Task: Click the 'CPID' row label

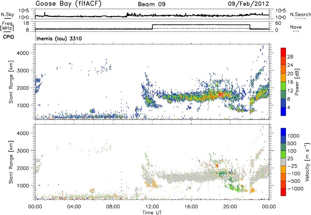Action: point(9,37)
